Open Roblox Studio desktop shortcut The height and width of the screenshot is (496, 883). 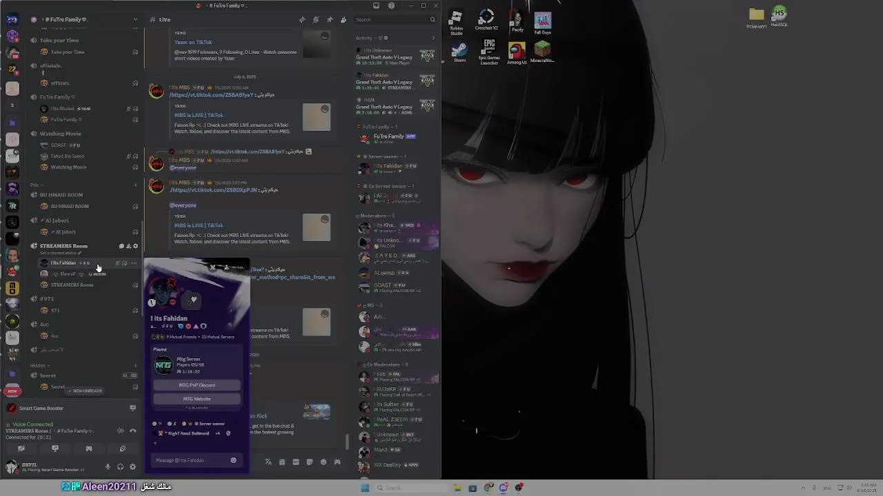(x=457, y=22)
